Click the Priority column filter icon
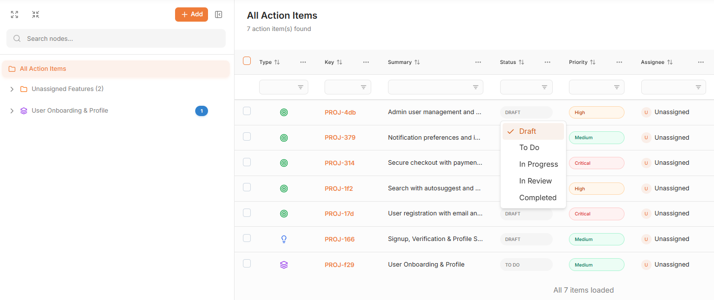This screenshot has width=714, height=300. pos(616,87)
